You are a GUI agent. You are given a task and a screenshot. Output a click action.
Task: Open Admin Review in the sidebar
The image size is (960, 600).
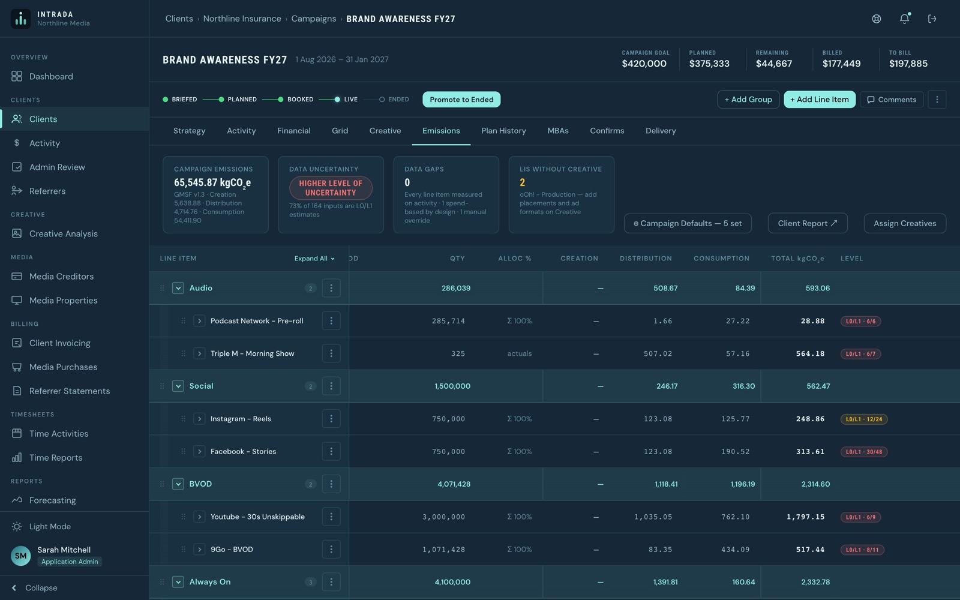tap(74, 167)
